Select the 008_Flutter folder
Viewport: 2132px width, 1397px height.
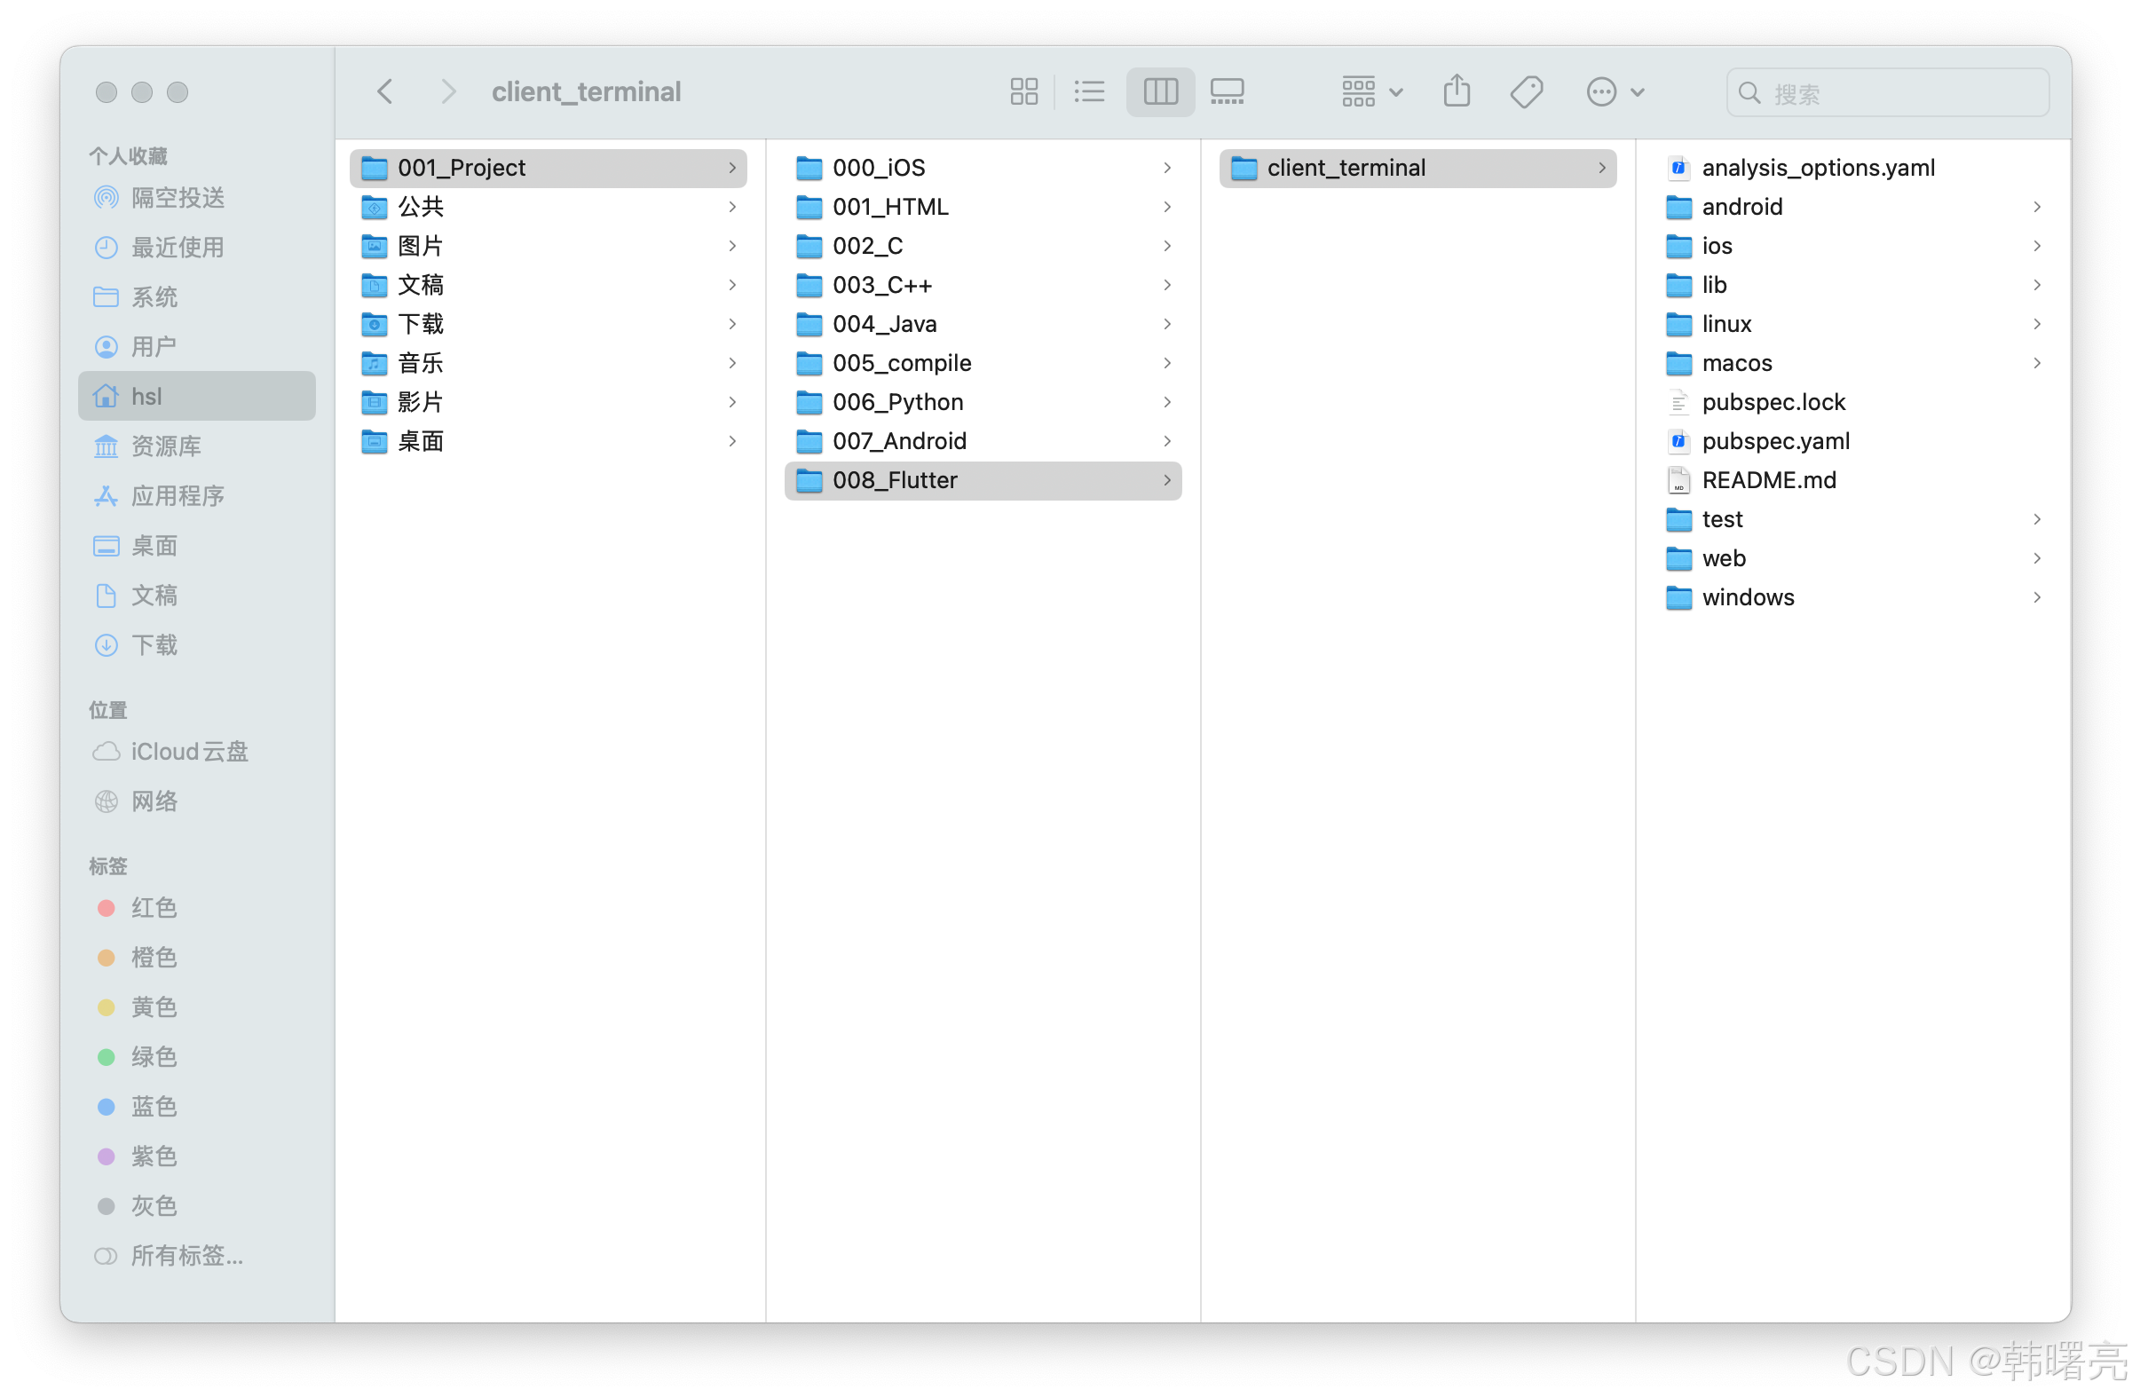tap(983, 480)
